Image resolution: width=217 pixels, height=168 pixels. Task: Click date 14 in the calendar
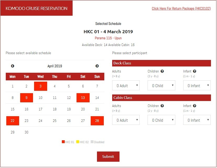point(97,98)
